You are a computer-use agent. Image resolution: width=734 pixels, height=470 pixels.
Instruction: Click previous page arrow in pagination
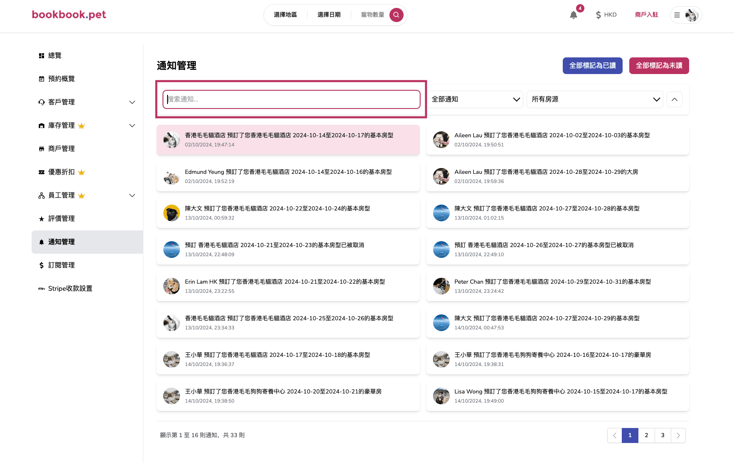(x=615, y=435)
